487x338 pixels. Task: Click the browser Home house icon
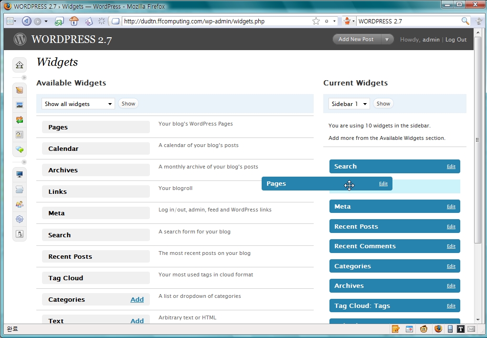(x=74, y=21)
